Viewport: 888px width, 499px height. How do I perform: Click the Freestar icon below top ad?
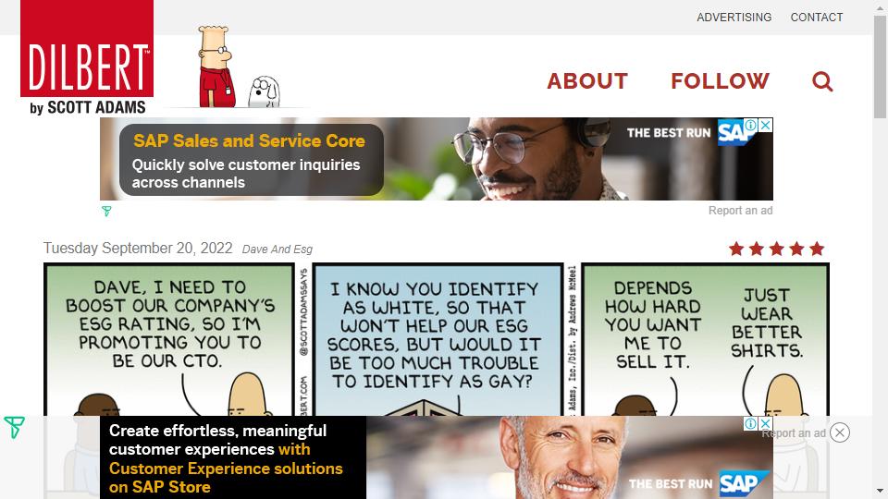click(106, 211)
